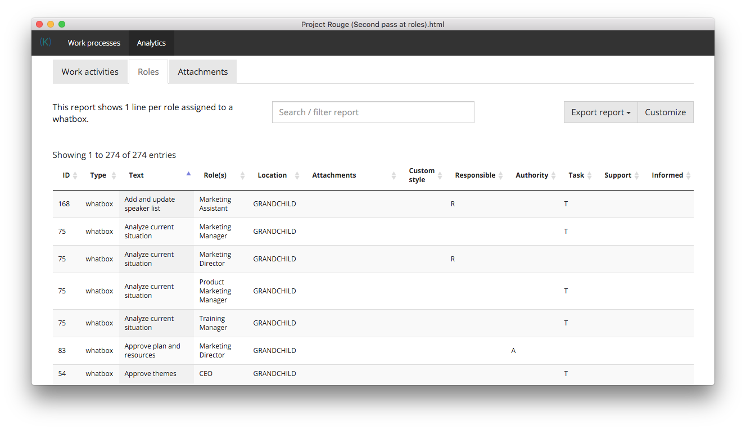Screen dimensions: 746x430
Task: Switch to the Attachments tab
Action: pos(203,72)
